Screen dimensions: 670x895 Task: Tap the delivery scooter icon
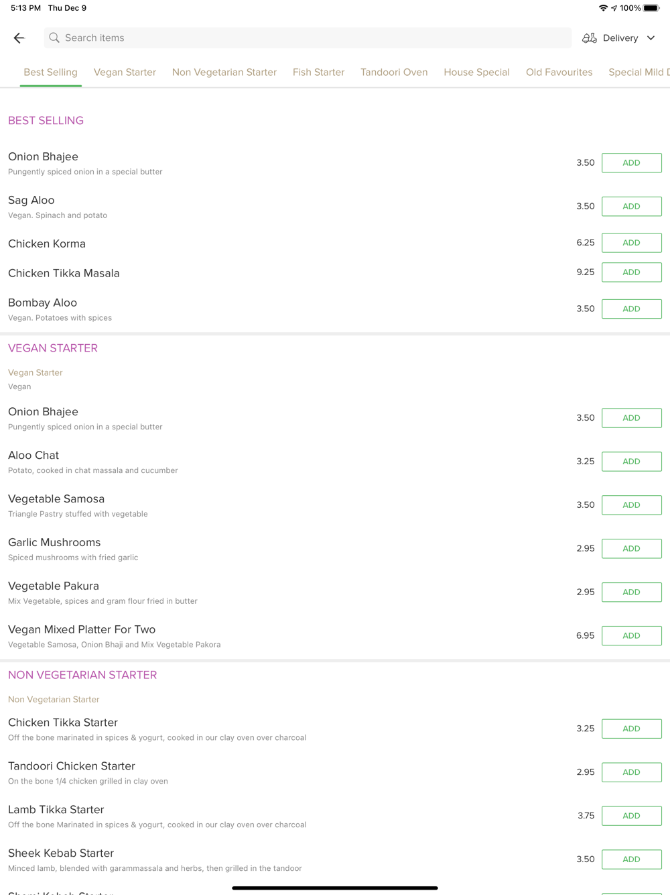pos(590,38)
